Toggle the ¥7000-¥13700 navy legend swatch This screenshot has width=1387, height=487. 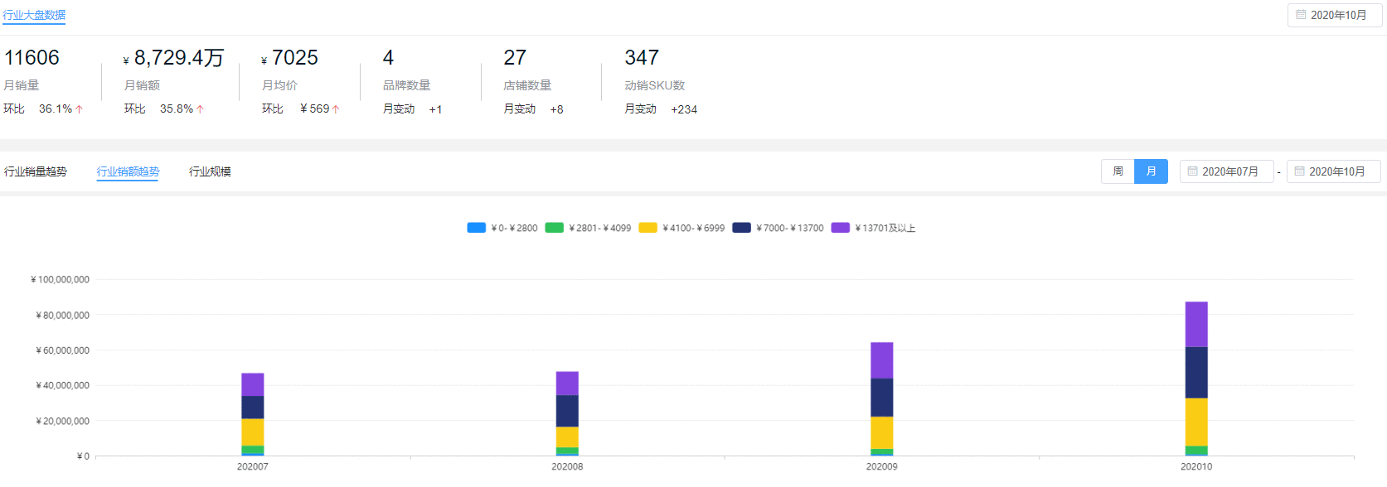point(741,228)
